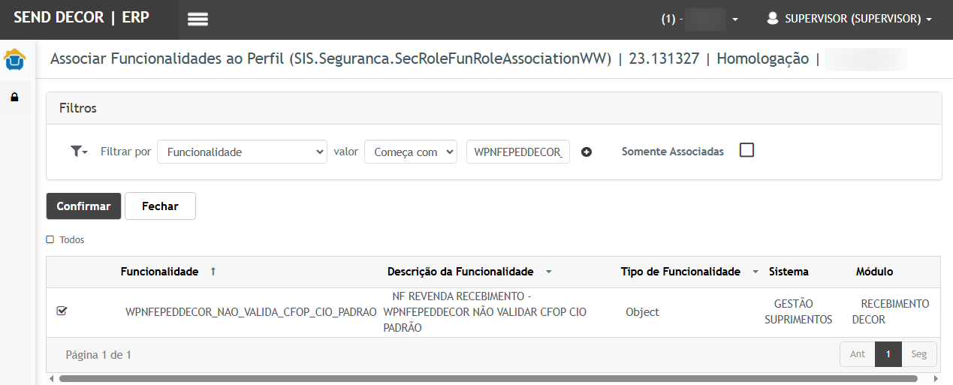Sort by Funcionalidade ascending arrow
953x385 pixels.
213,272
